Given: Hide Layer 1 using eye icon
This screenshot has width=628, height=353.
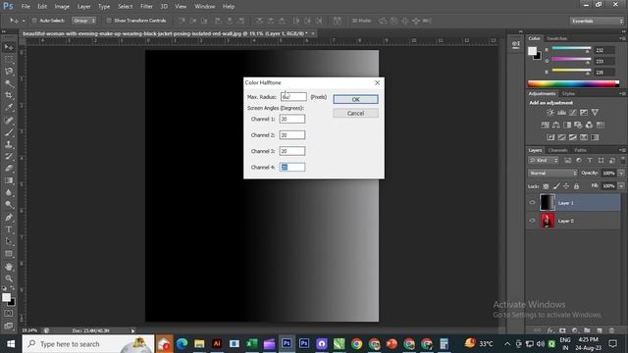Looking at the screenshot, I should pos(532,203).
